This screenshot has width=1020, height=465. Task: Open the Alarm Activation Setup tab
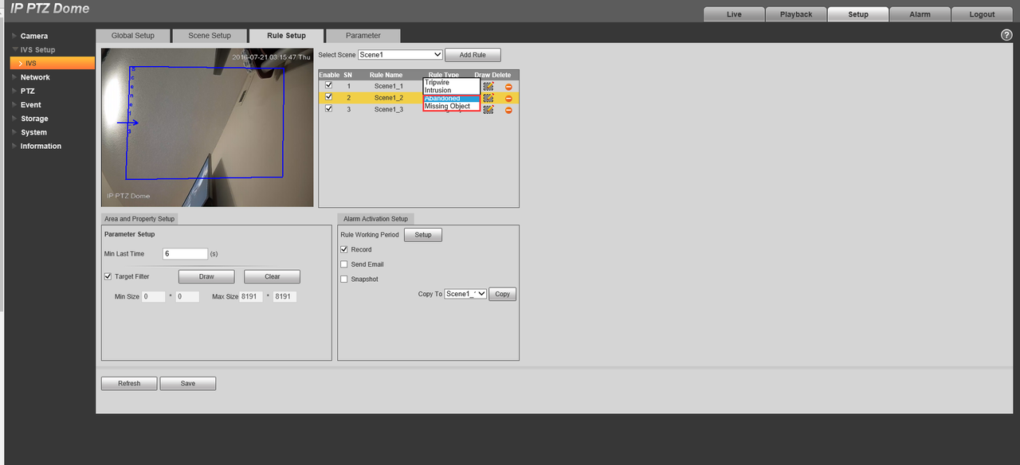(375, 218)
